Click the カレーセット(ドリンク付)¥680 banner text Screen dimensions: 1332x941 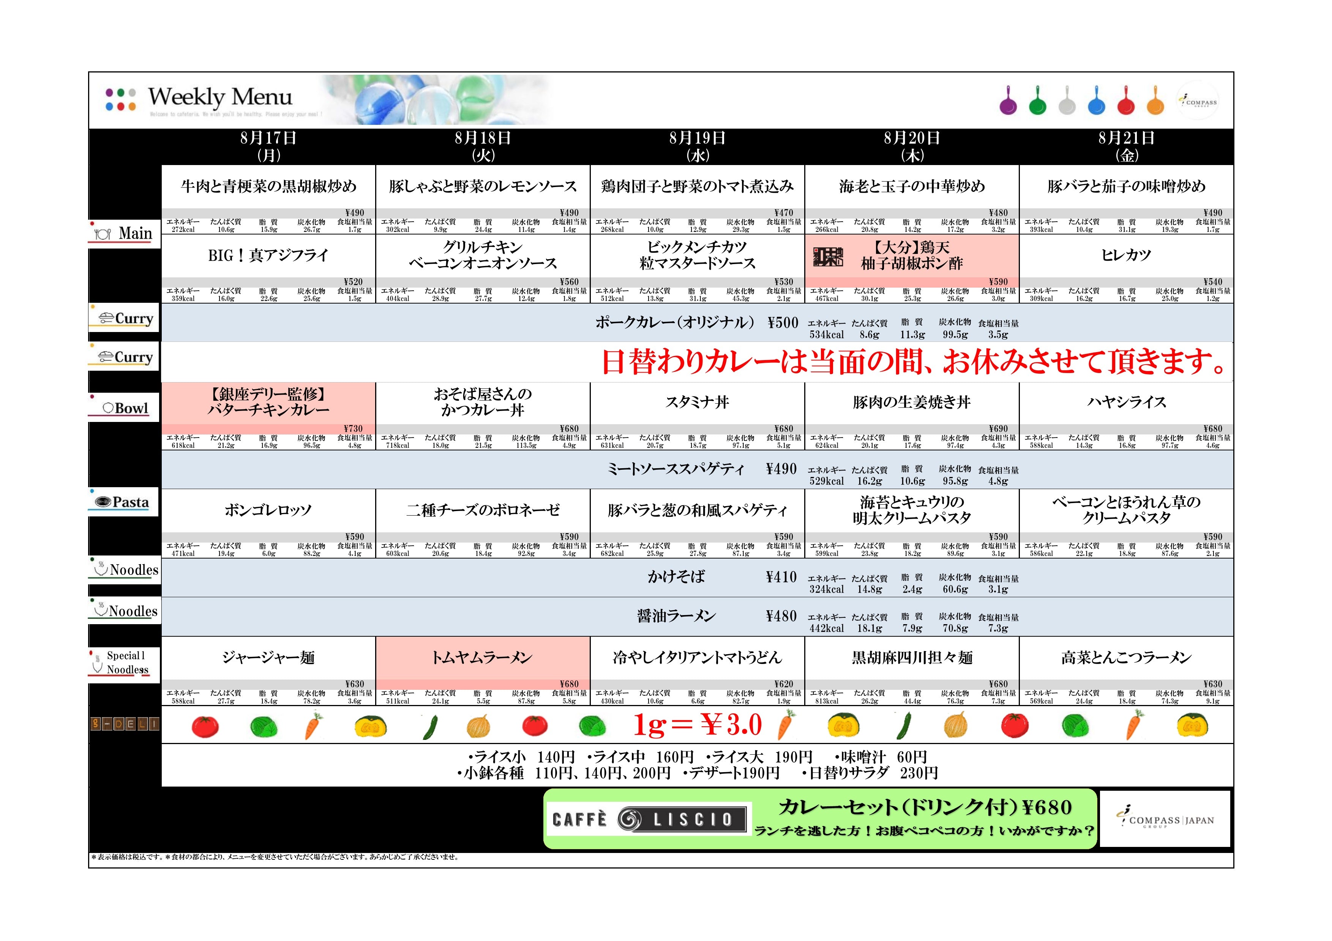[x=925, y=807]
